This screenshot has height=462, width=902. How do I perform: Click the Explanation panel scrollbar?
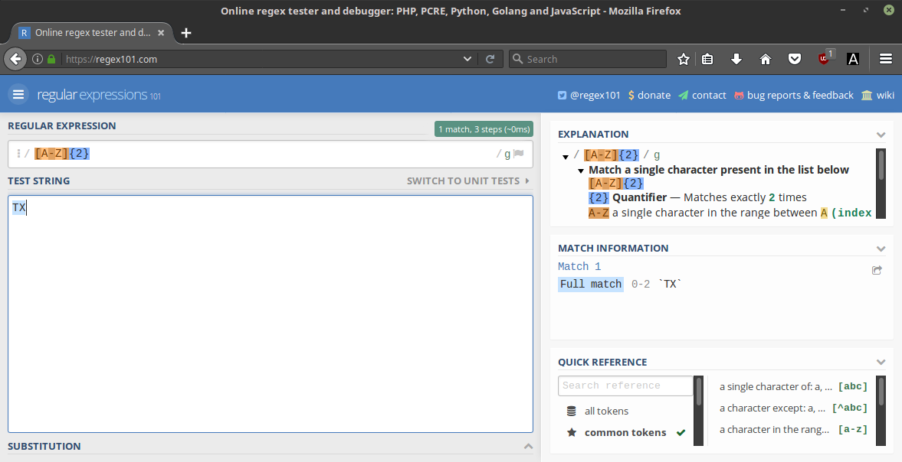(x=881, y=183)
